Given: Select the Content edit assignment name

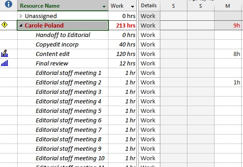Looking at the screenshot, I should click(x=53, y=54).
